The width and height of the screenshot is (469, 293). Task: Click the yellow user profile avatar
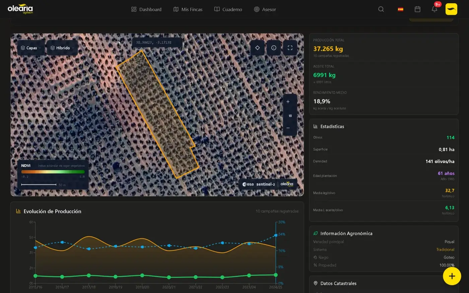(x=451, y=9)
